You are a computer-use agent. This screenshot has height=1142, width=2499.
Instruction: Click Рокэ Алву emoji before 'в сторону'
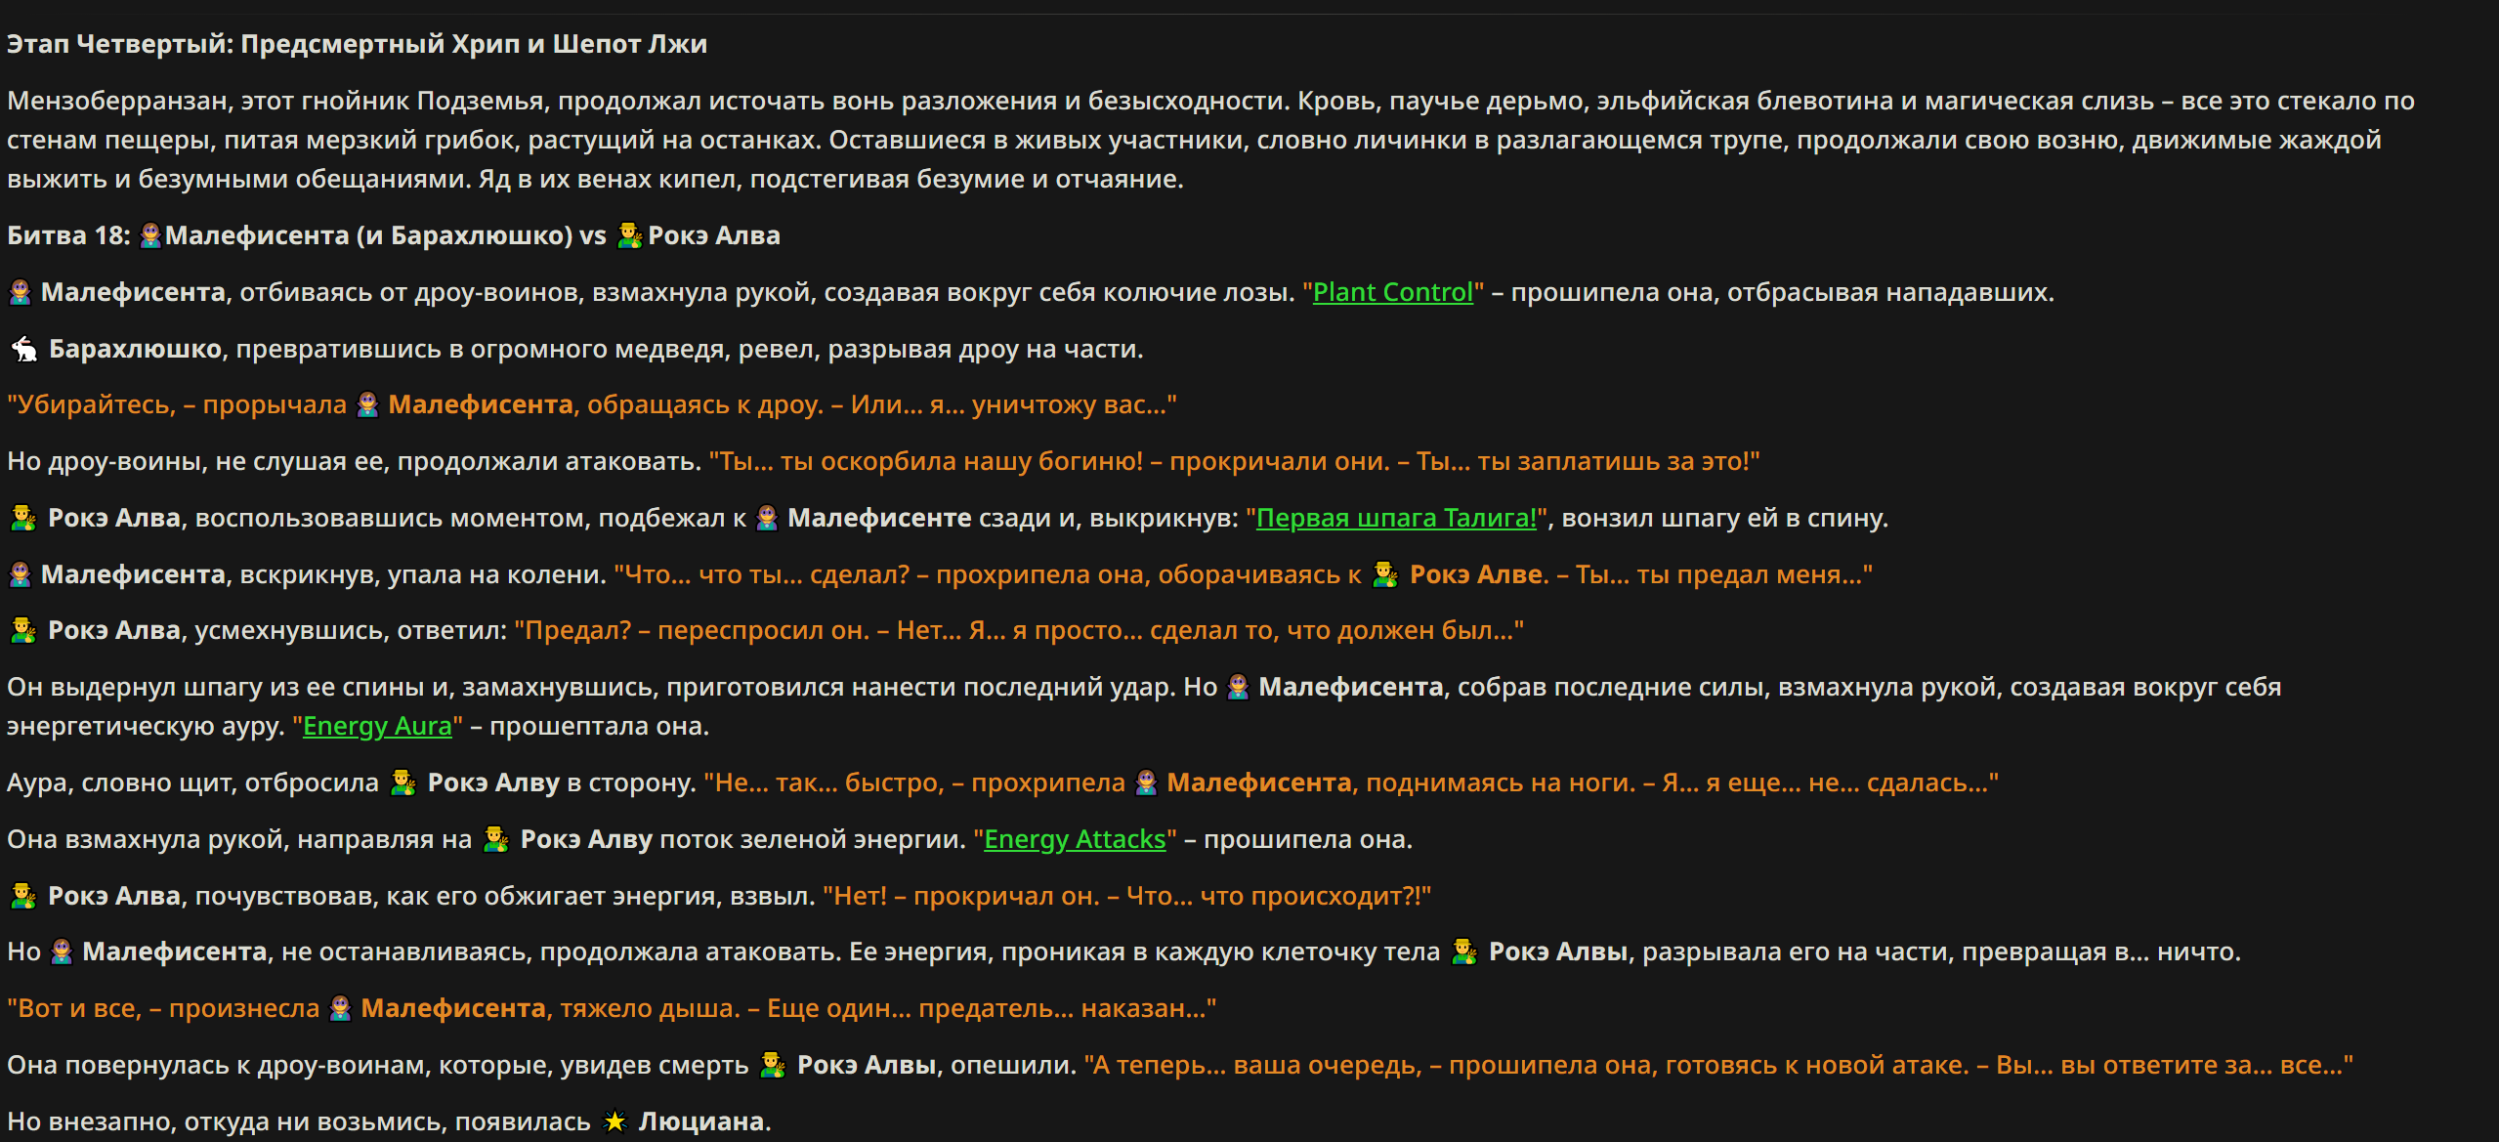point(402,783)
